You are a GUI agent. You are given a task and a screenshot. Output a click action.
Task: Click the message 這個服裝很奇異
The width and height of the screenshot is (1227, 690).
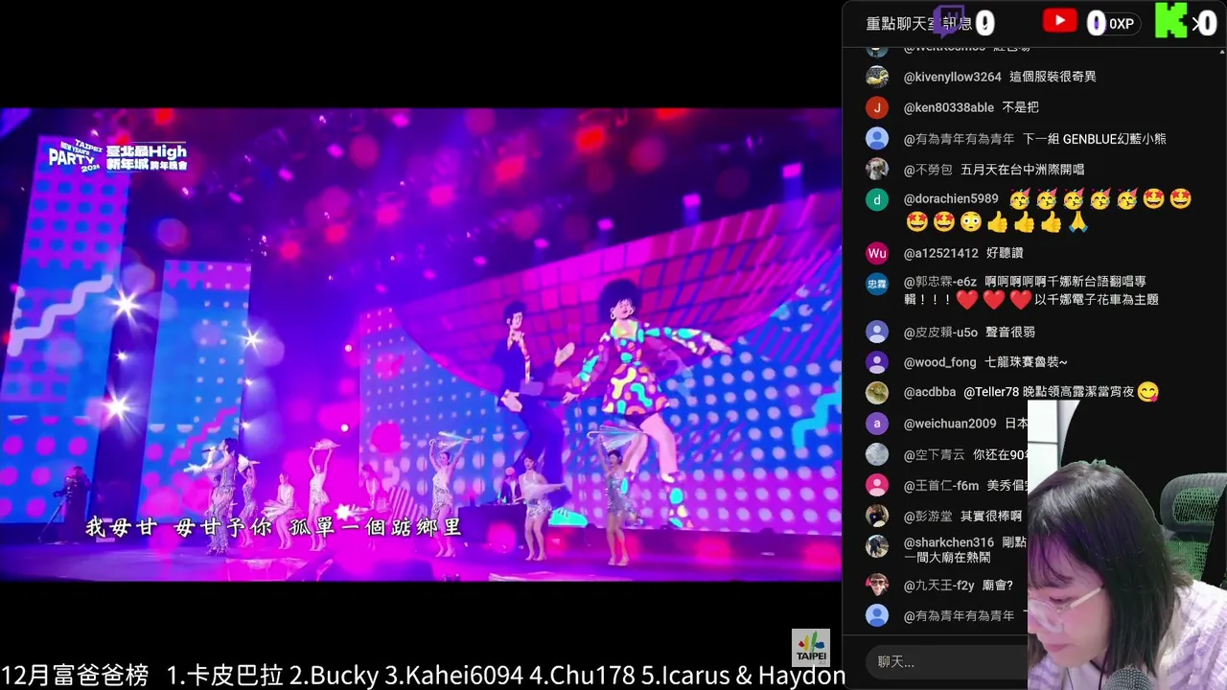tap(1053, 77)
